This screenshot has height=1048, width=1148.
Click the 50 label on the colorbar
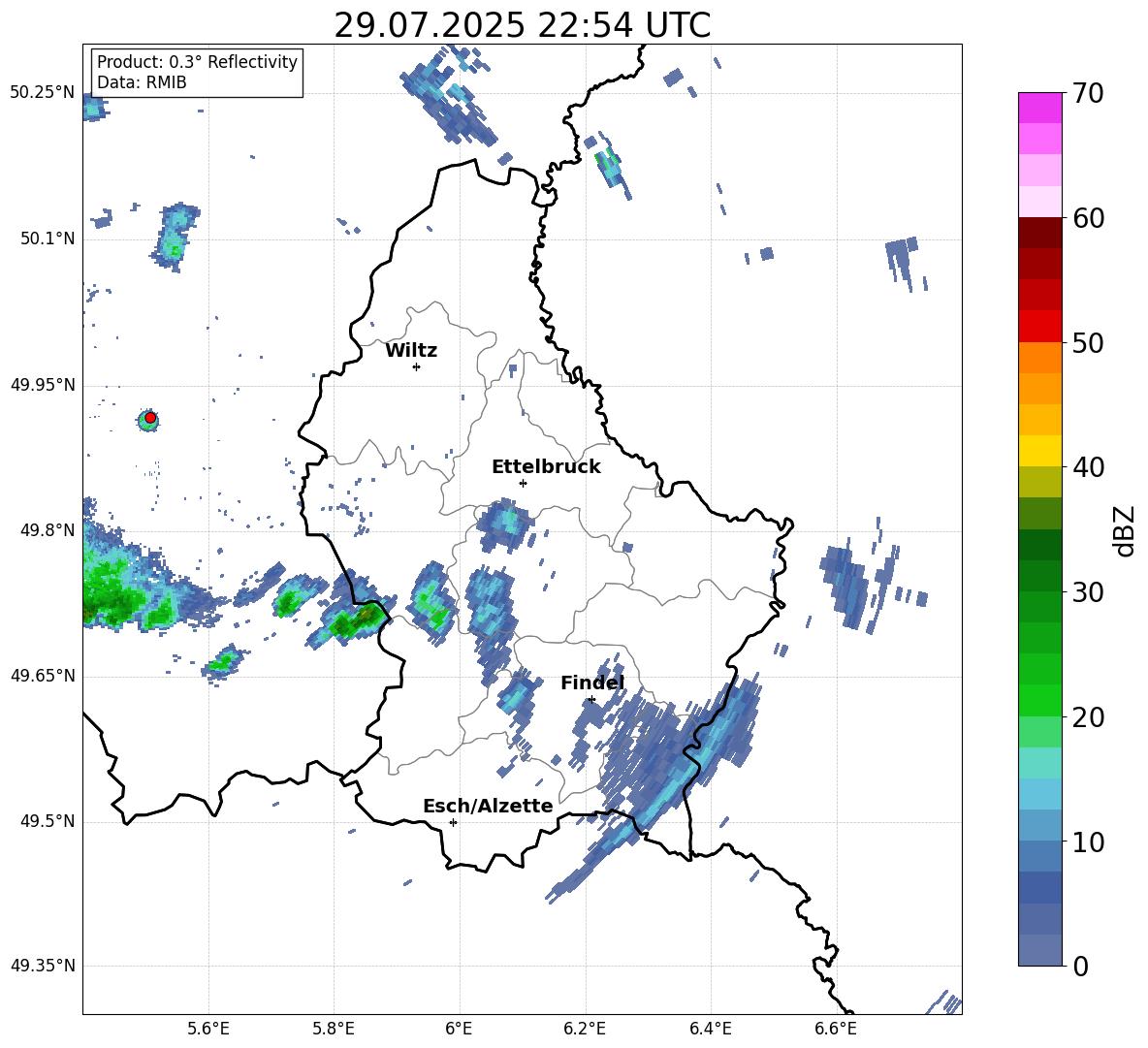pos(1088,342)
